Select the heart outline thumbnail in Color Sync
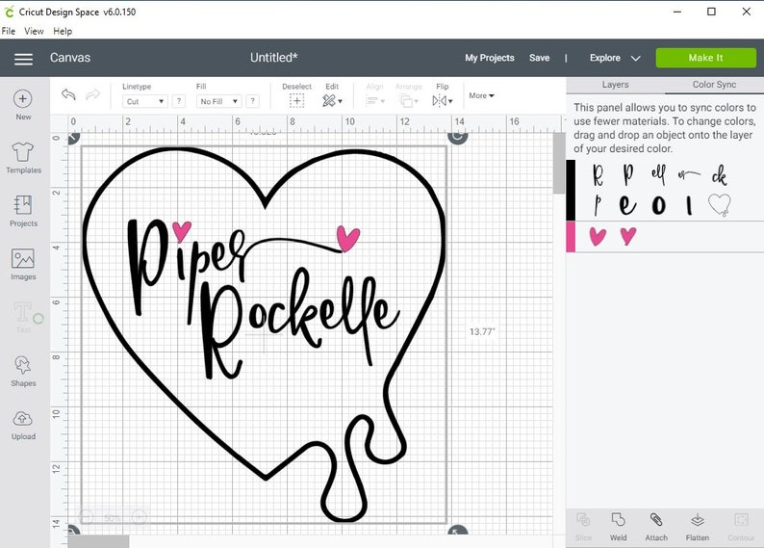The image size is (764, 548). pos(720,205)
